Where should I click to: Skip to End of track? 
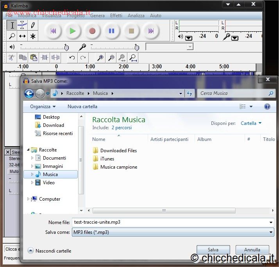(x=151, y=31)
